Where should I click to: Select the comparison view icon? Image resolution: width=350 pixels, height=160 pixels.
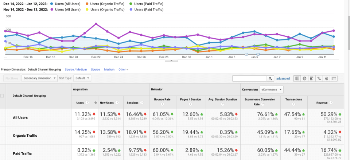pos(319,78)
